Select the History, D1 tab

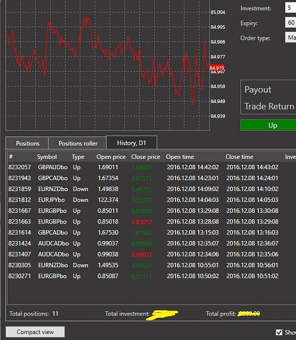click(131, 143)
